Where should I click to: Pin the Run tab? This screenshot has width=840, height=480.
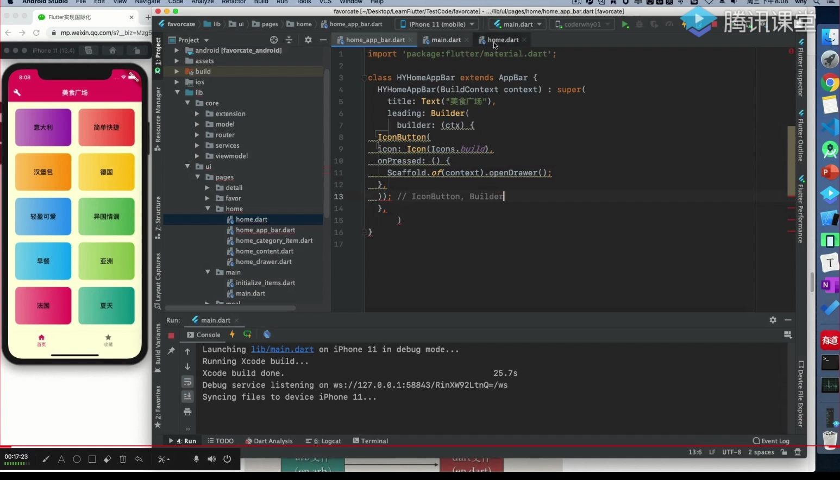point(171,351)
